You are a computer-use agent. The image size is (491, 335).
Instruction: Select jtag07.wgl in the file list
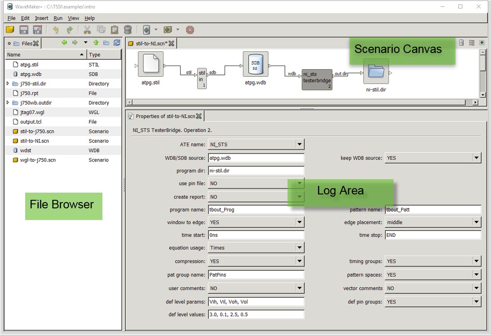click(63, 112)
